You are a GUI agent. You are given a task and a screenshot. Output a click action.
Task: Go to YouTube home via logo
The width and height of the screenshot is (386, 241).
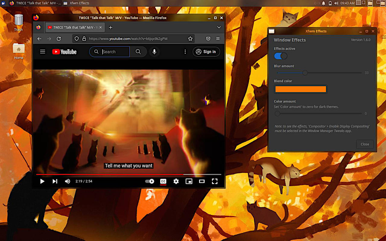(x=64, y=52)
